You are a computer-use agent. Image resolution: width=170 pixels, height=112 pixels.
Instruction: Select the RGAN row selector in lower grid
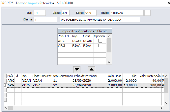point(5,81)
